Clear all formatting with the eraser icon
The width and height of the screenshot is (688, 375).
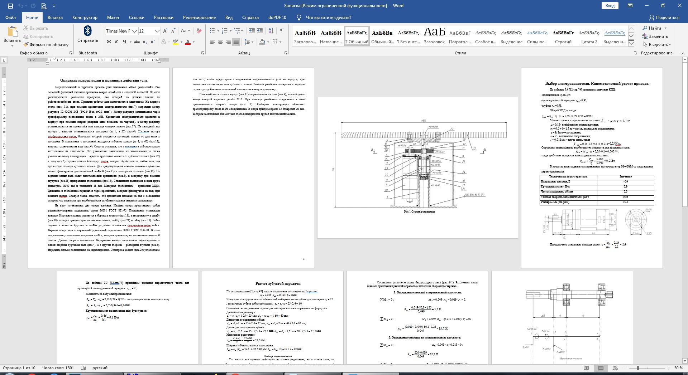click(x=199, y=31)
